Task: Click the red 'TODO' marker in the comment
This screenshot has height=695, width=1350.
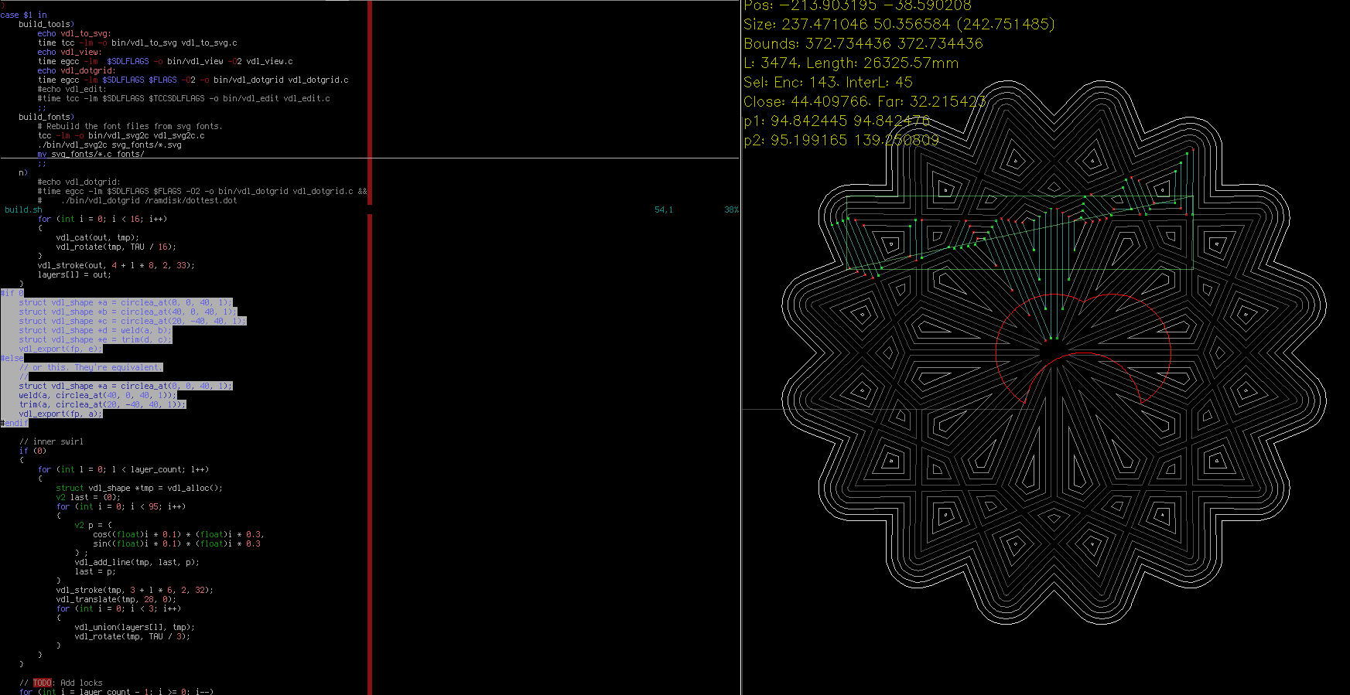Action: coord(43,683)
